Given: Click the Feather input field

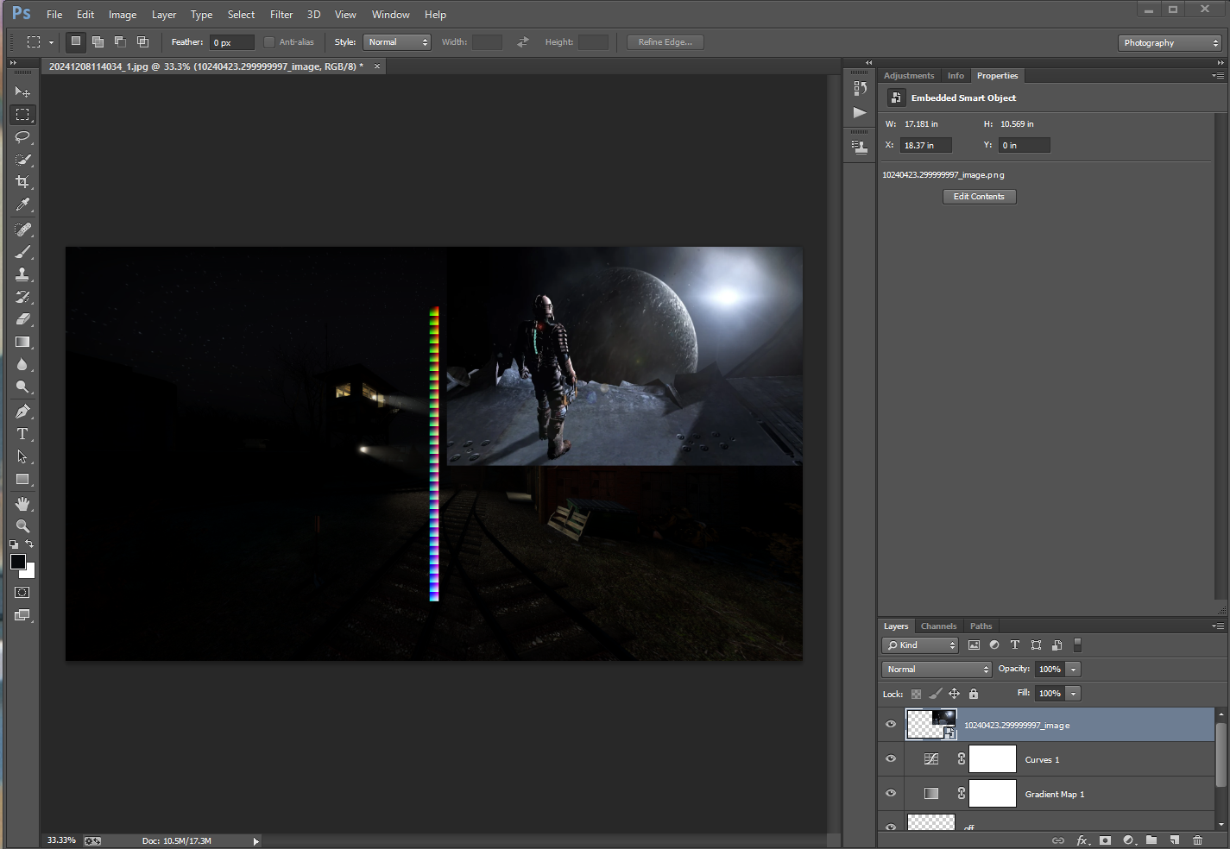Looking at the screenshot, I should [231, 42].
